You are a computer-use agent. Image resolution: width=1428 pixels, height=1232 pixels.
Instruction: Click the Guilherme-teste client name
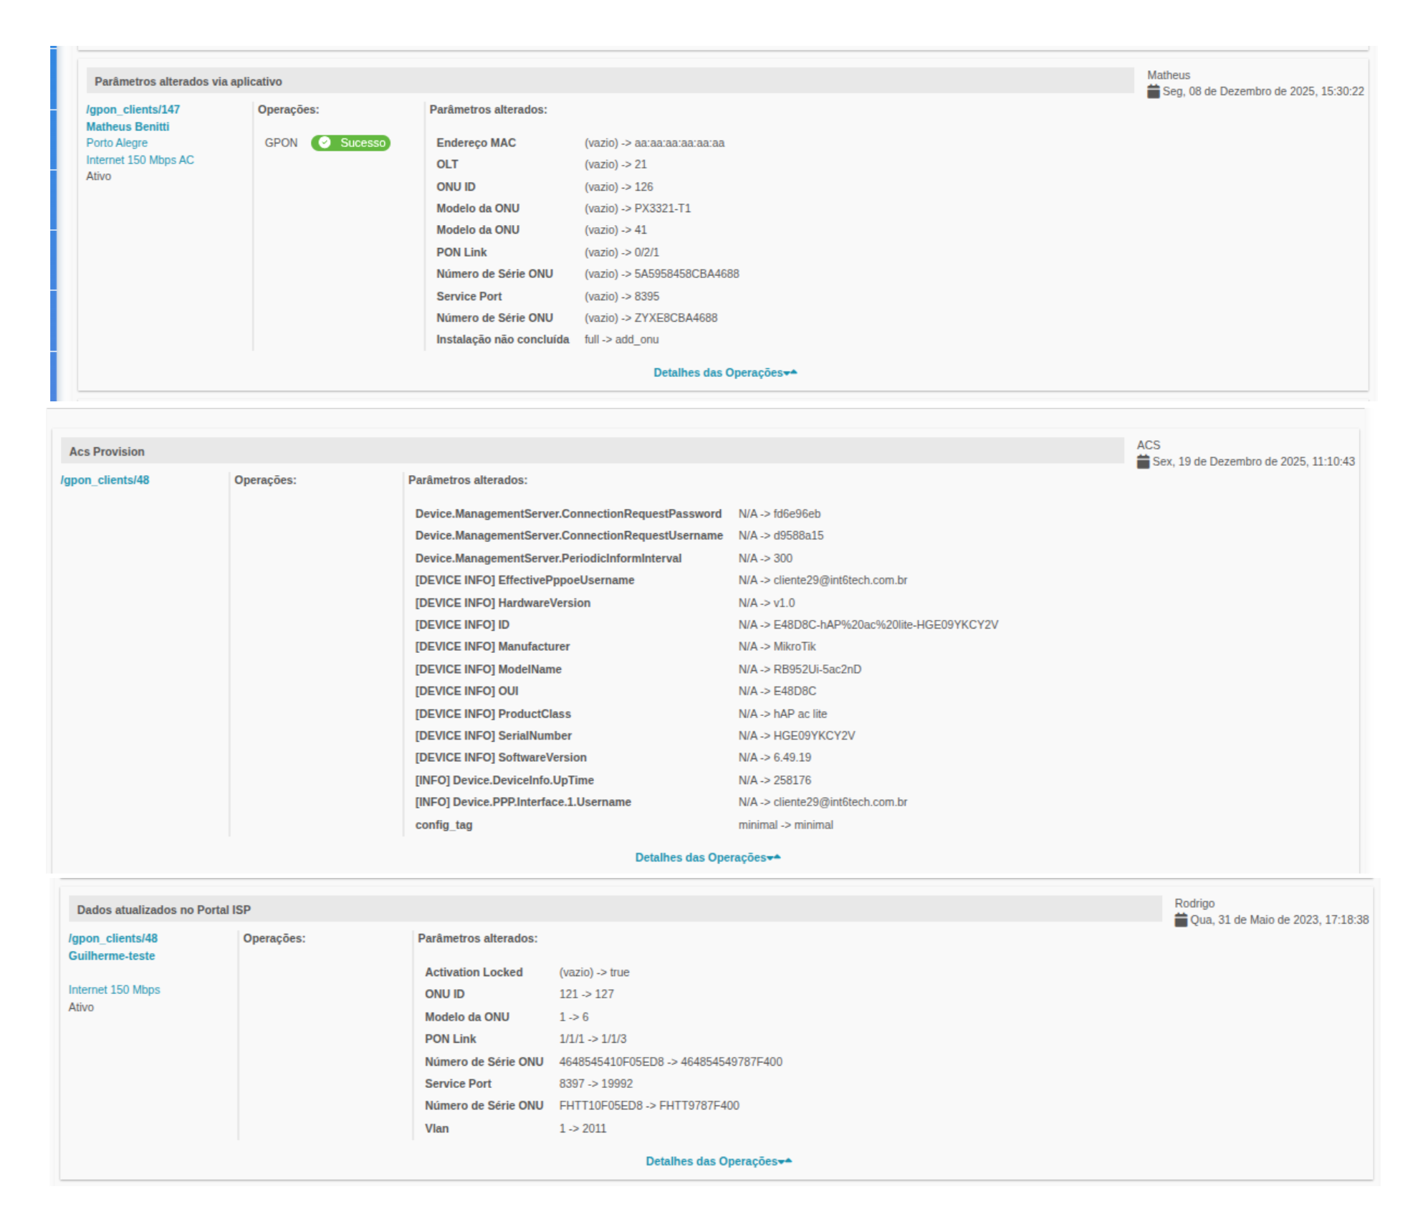point(111,956)
